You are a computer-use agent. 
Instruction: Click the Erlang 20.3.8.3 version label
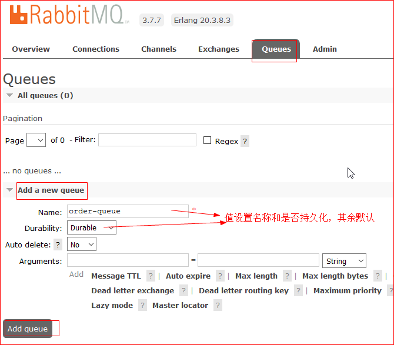point(202,20)
